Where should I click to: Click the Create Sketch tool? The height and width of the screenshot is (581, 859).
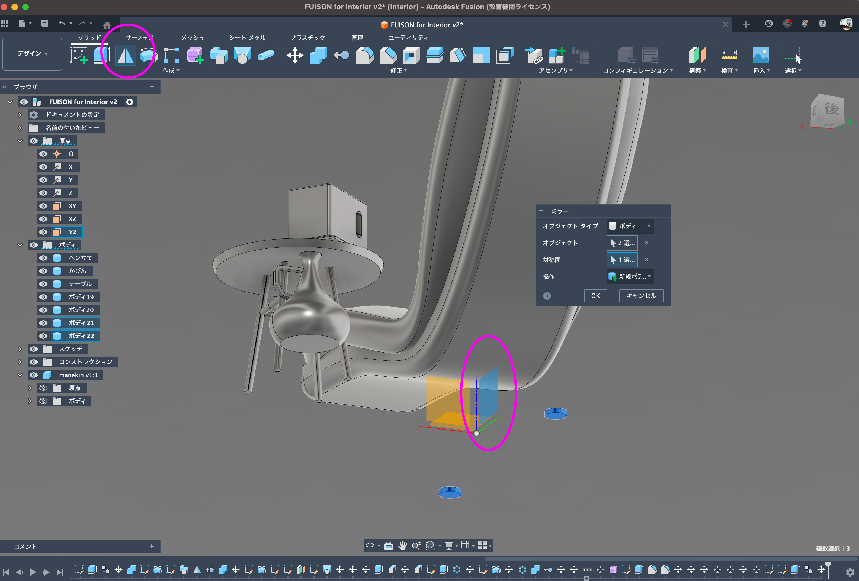click(79, 55)
